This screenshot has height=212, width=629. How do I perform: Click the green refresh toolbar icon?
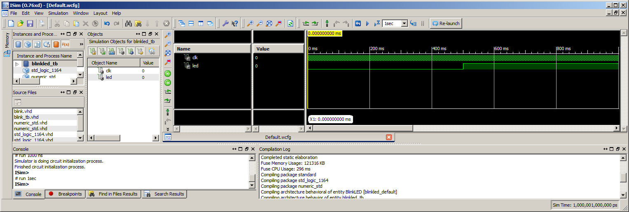(x=291, y=23)
